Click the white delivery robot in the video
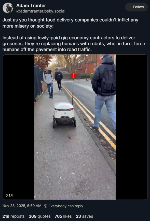 pyautogui.click(x=64, y=115)
